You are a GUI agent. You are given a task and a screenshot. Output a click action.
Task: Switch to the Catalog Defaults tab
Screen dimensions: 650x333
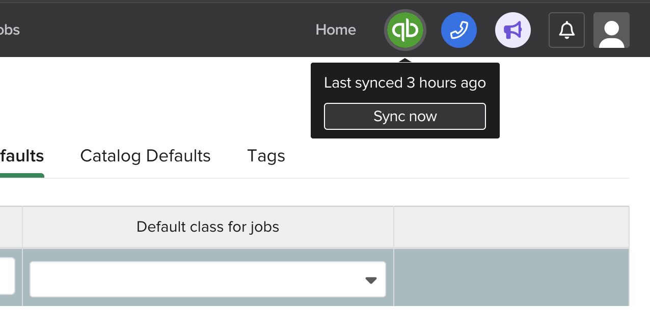[145, 156]
